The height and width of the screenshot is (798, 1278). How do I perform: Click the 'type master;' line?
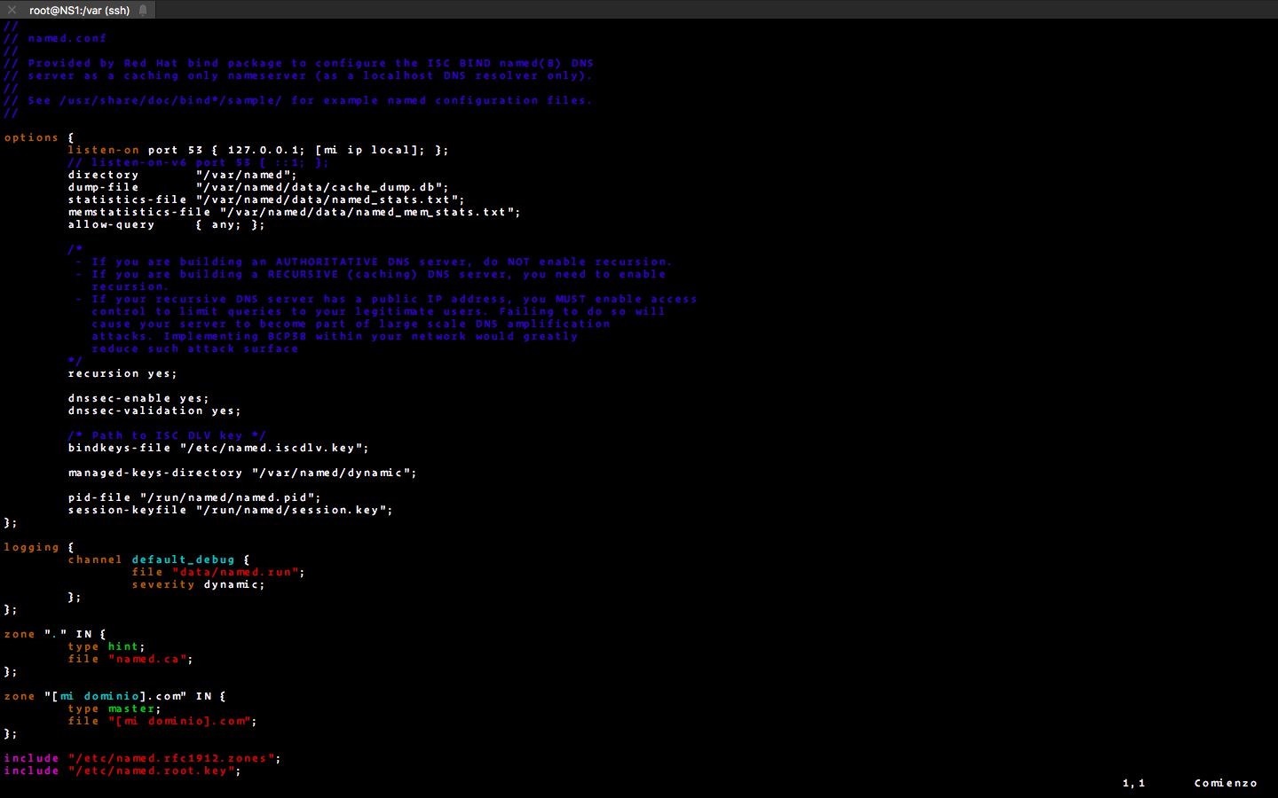click(x=114, y=708)
